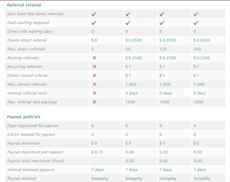Click first green checkmark in Daily surfing required row
Screen dimensions: 230x182
pos(94,23)
